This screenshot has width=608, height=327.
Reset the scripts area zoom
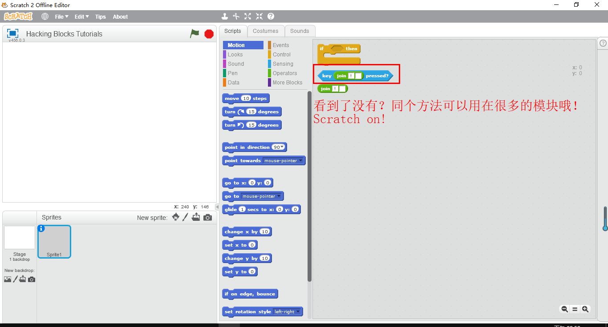click(x=575, y=309)
